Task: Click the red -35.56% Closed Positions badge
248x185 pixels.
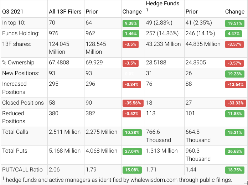Action: pos(132,103)
